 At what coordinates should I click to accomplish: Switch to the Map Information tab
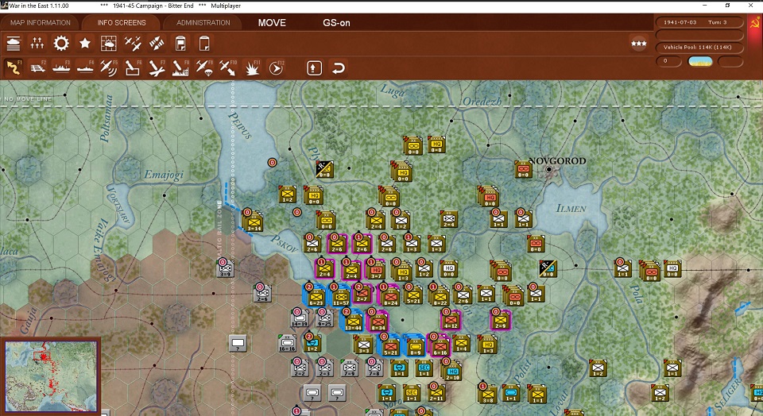pyautogui.click(x=41, y=23)
